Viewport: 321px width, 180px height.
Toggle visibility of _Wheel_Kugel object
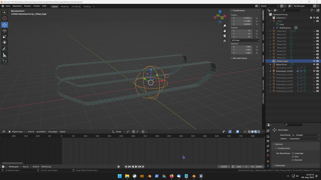click(314, 61)
